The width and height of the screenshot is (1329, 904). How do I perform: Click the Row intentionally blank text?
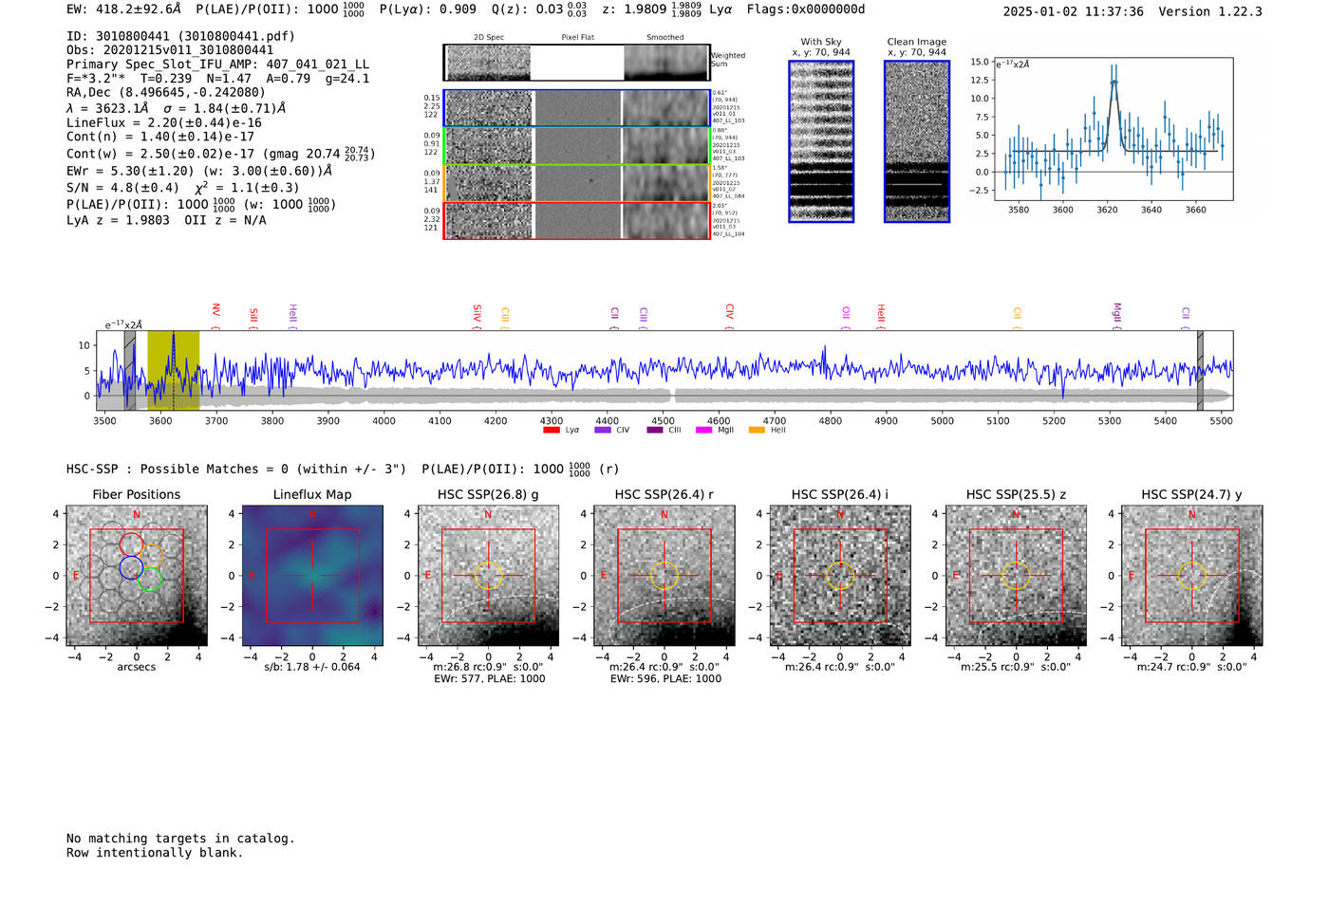tap(155, 853)
